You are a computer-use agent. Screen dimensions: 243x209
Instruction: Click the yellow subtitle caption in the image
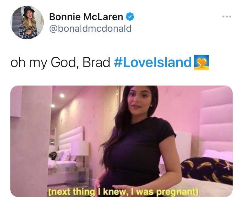coord(123,192)
